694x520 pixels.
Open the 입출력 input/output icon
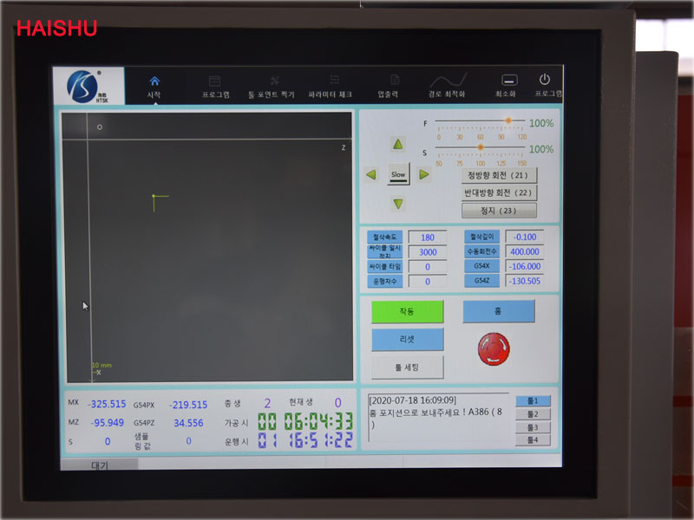tap(395, 80)
